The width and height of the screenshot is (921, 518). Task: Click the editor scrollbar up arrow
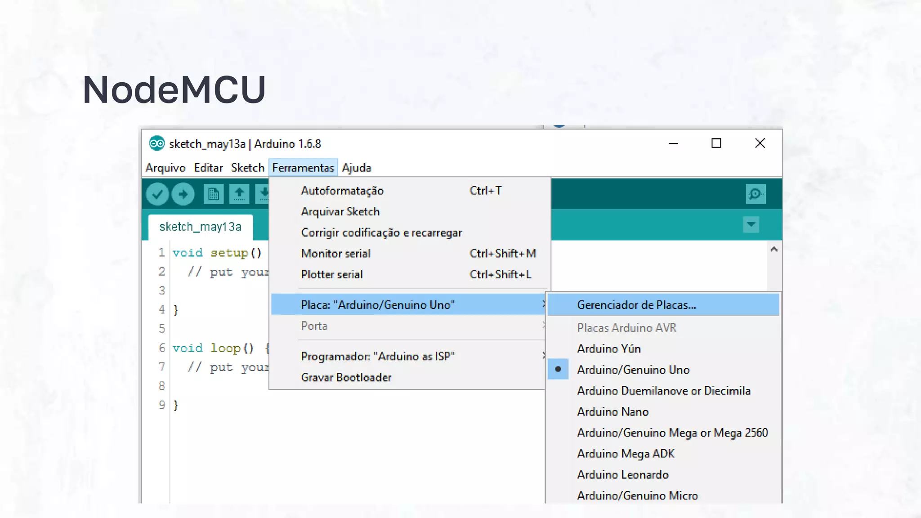tap(774, 249)
